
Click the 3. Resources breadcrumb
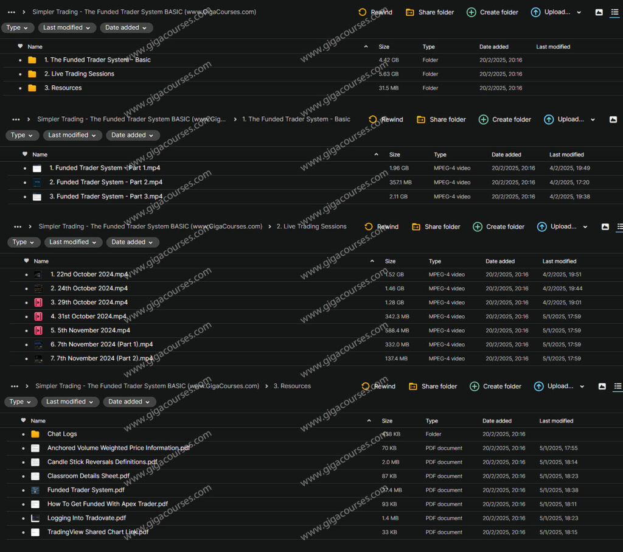[293, 386]
